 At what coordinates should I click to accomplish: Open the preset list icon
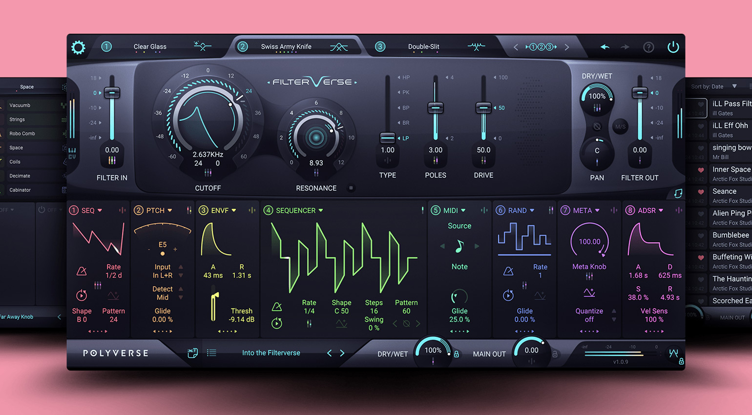coord(211,353)
